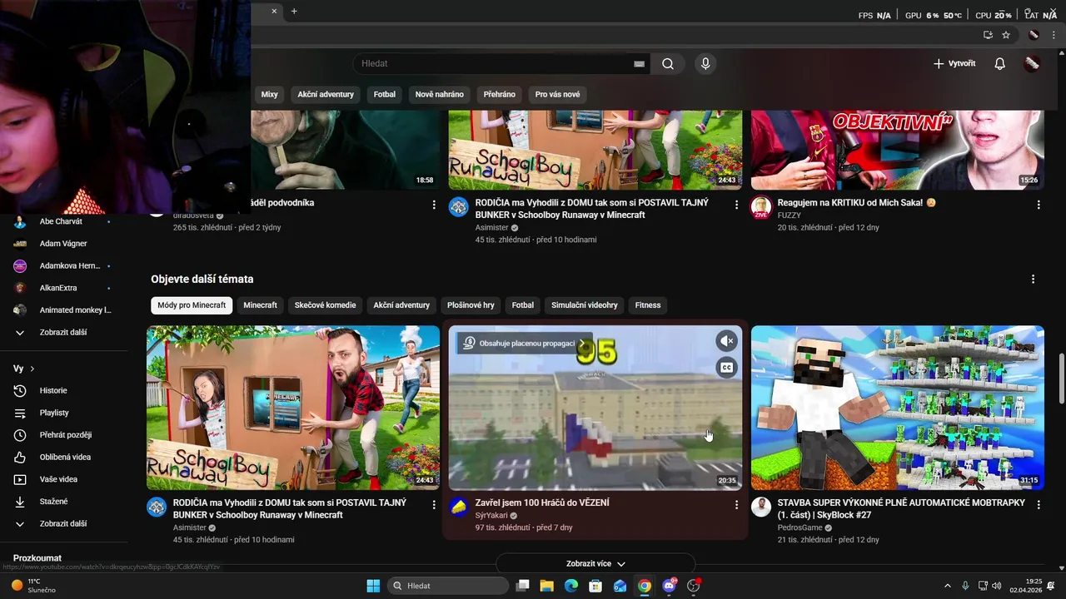Click the install app icon in address bar
The image size is (1066, 599).
[x=988, y=35]
